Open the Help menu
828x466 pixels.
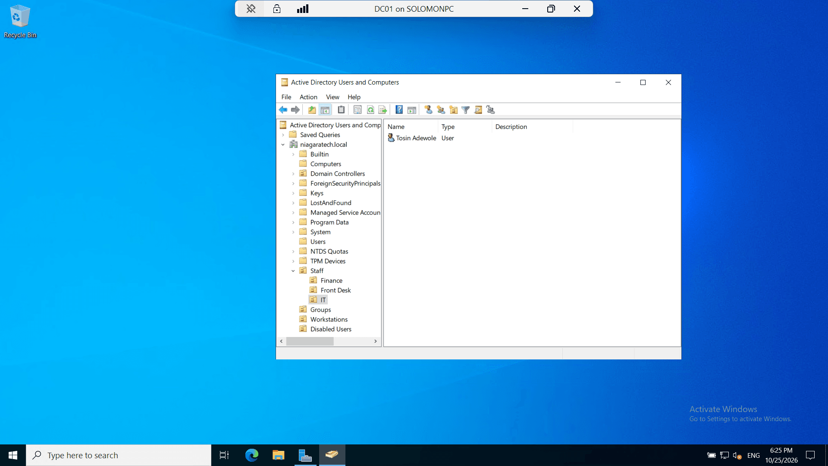pos(354,97)
